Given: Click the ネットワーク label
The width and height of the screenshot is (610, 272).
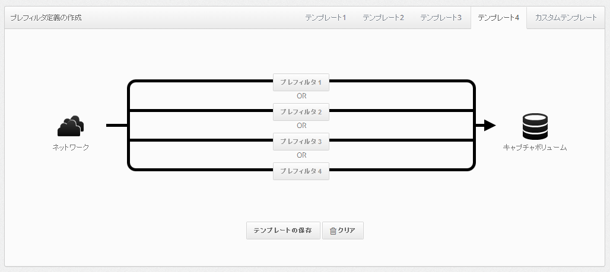Looking at the screenshot, I should [71, 148].
